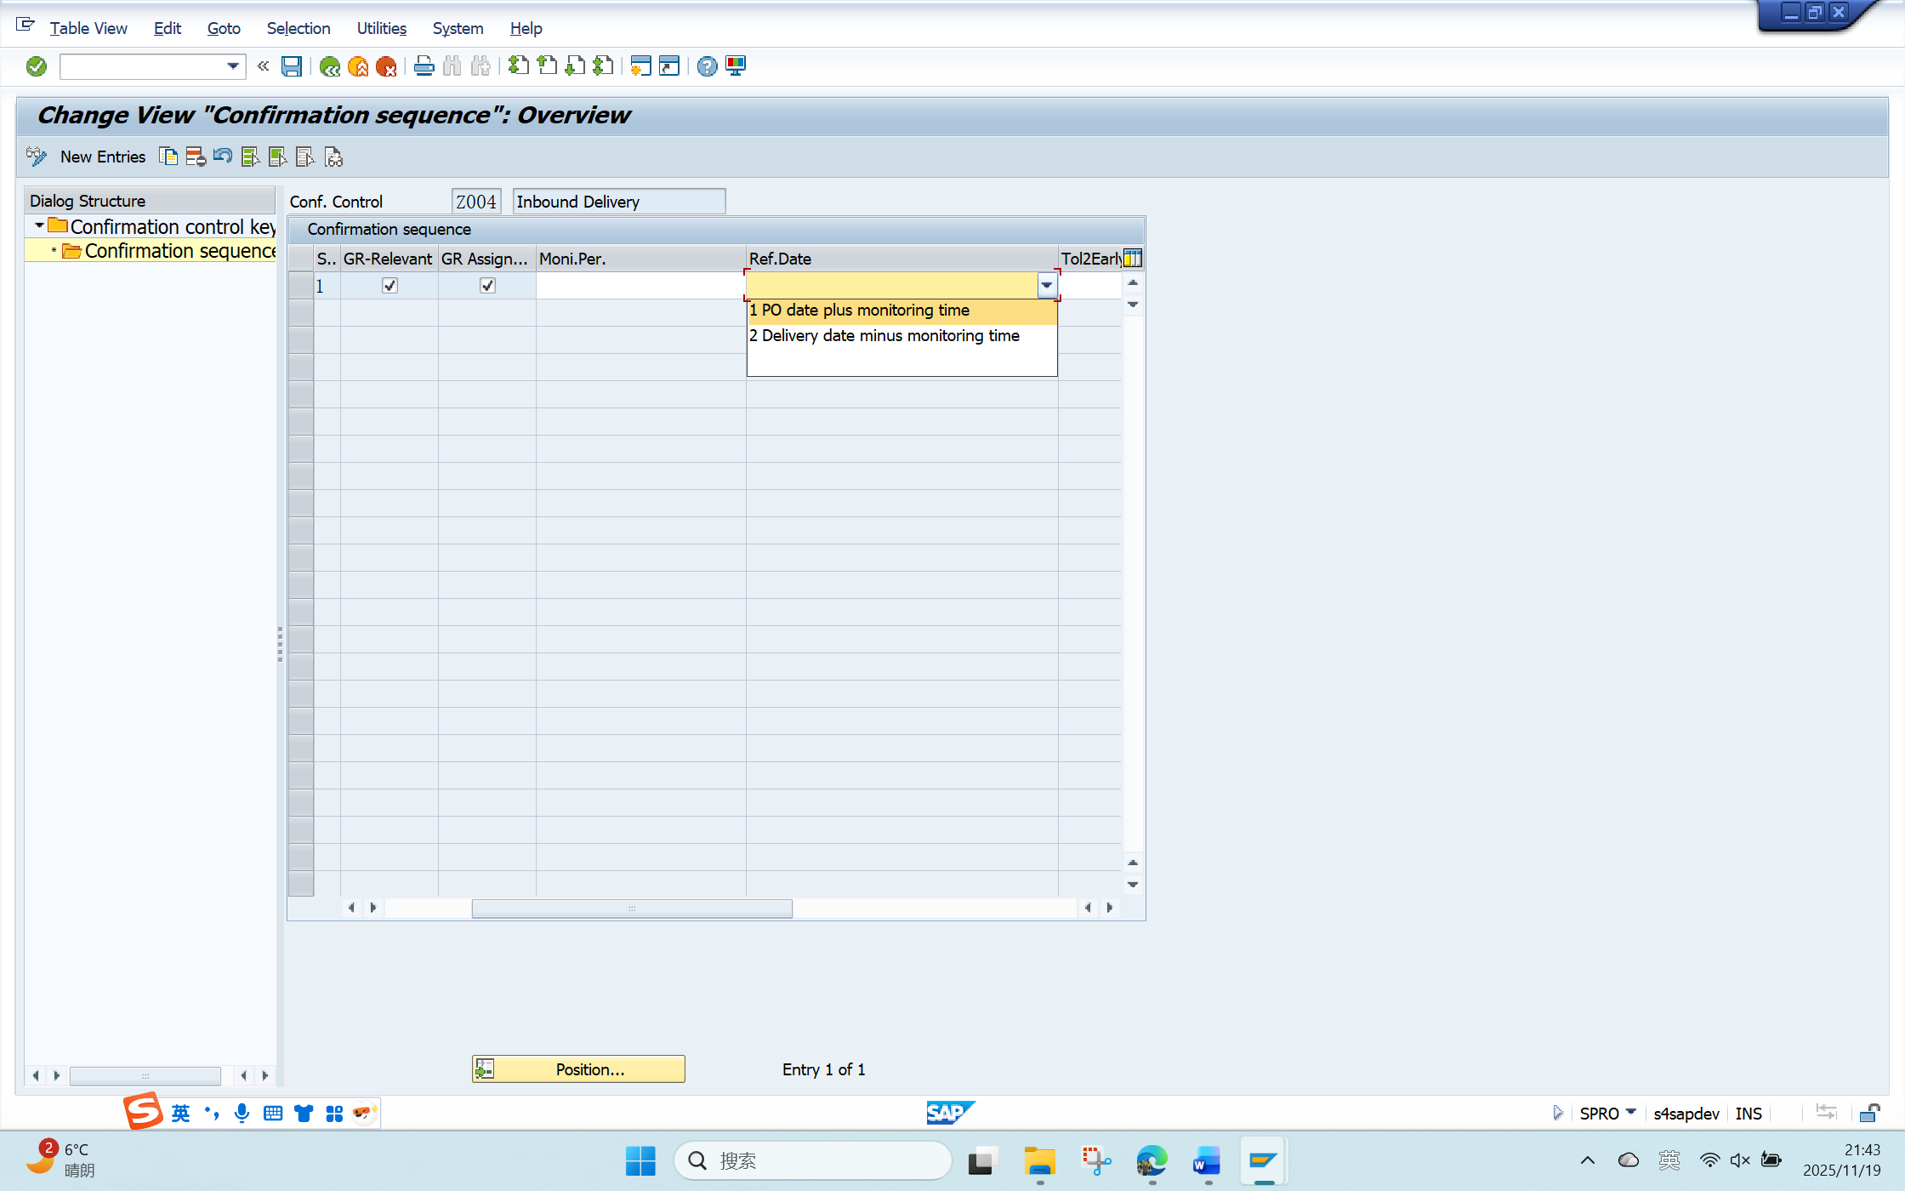Open the Utilities menu
The width and height of the screenshot is (1905, 1191).
pos(381,28)
